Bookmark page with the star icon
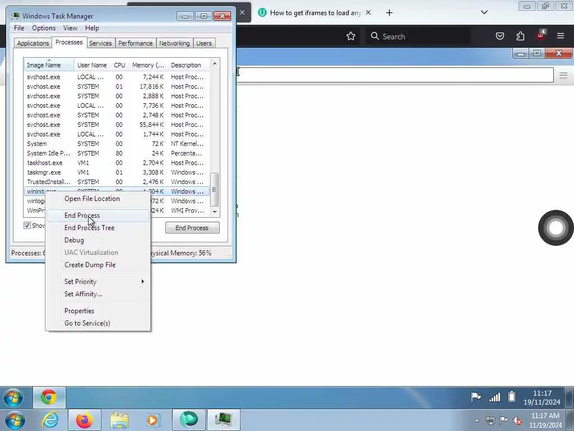Viewport: 574px width, 431px height. [x=351, y=36]
